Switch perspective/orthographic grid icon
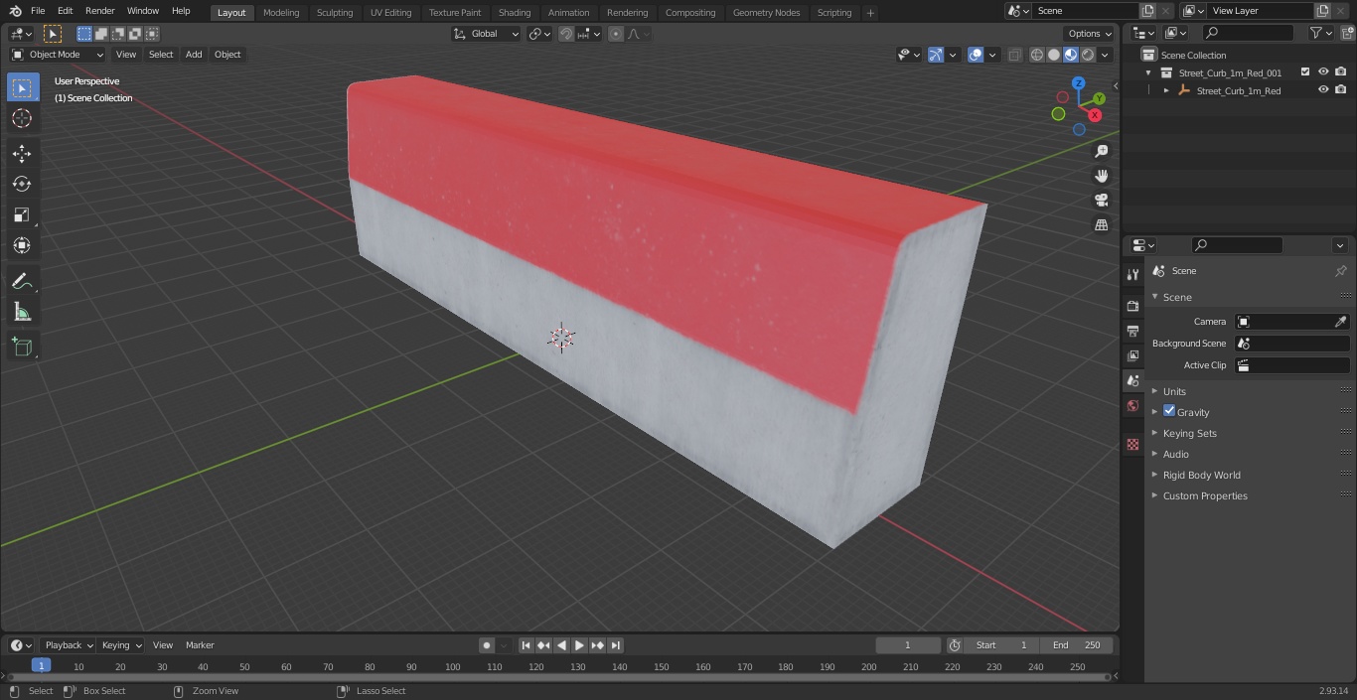Image resolution: width=1357 pixels, height=700 pixels. [1101, 224]
